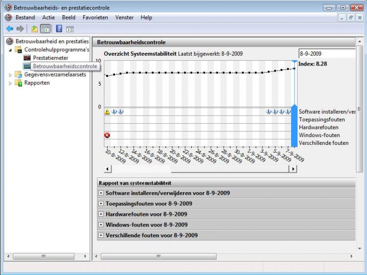
Task: Click the forward arrow toolbar icon
Action: click(x=20, y=29)
